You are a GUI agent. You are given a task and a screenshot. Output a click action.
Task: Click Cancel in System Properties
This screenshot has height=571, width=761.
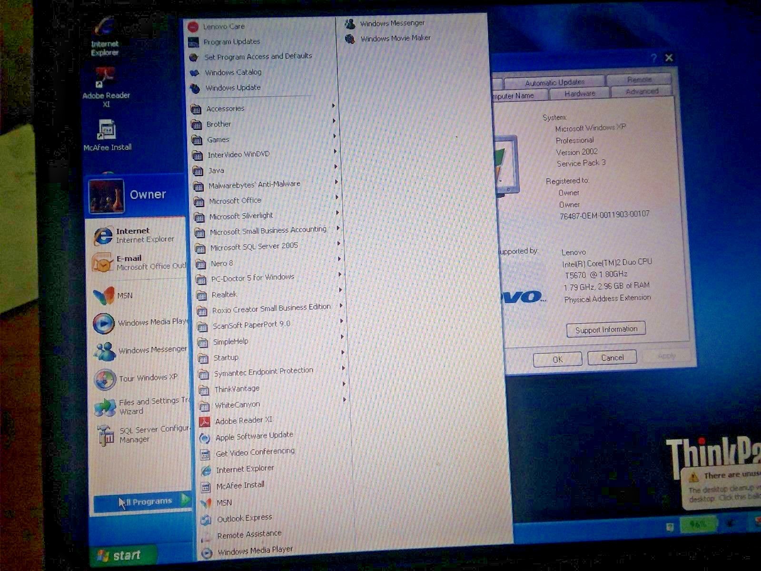(612, 357)
